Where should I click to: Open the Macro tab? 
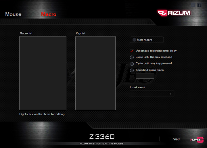click(49, 14)
